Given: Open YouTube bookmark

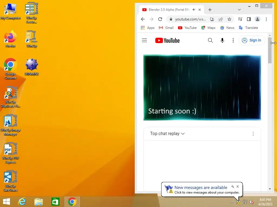Looking at the screenshot, I should [187, 28].
